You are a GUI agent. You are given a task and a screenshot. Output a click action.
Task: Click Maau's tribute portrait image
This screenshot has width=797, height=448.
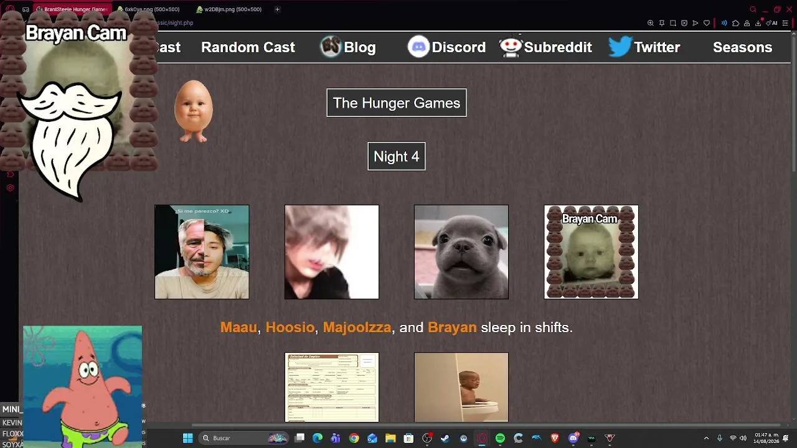coord(202,252)
